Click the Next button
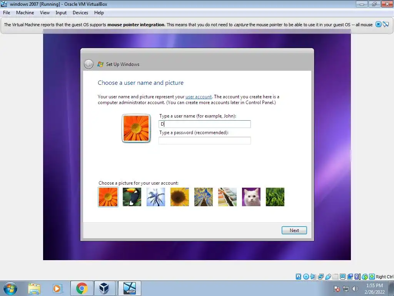This screenshot has height=296, width=394. click(294, 230)
